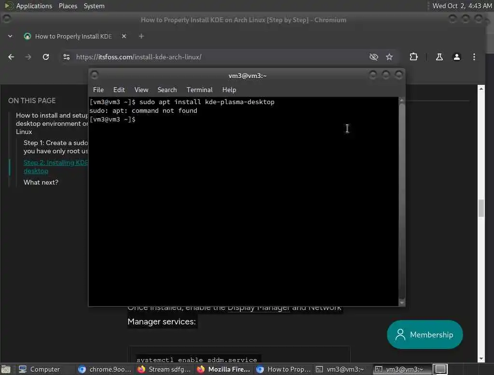This screenshot has height=375, width=494.
Task: Click the Display Manager link in article
Action: tap(259, 308)
